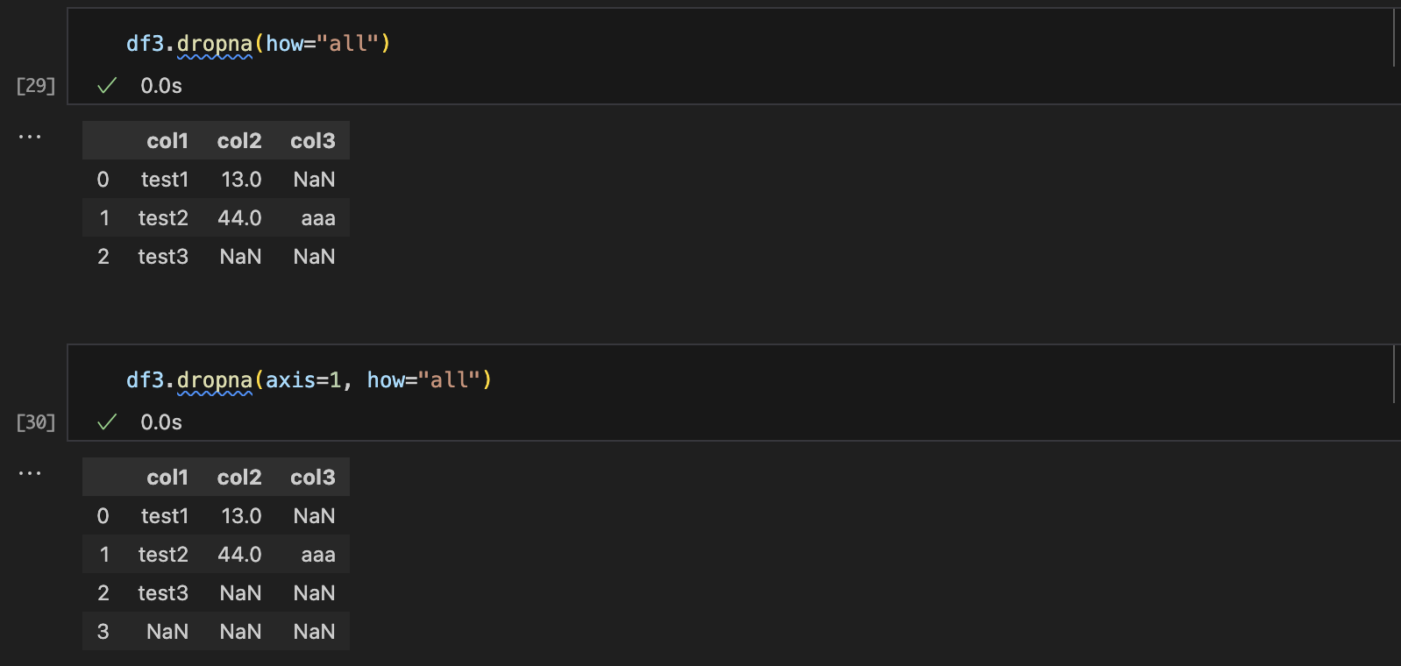Click the 0.0s execution time of cell 30
The width and height of the screenshot is (1401, 666).
point(161,422)
